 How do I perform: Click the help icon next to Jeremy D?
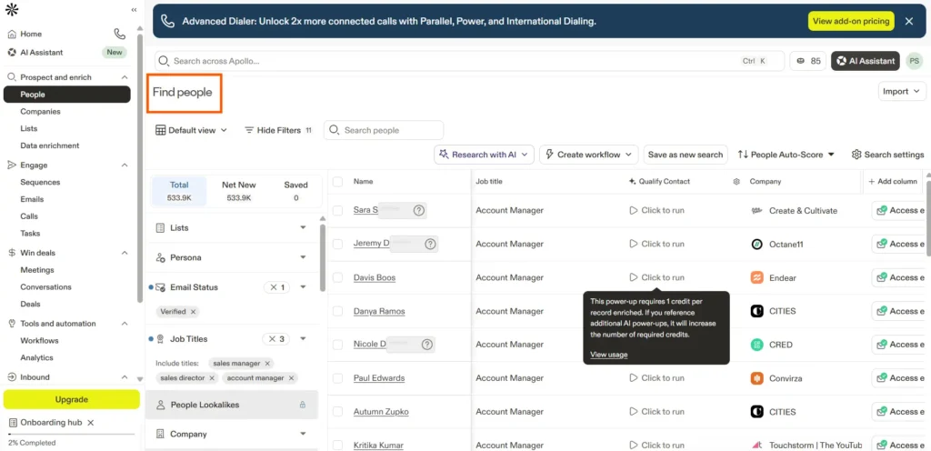(430, 244)
